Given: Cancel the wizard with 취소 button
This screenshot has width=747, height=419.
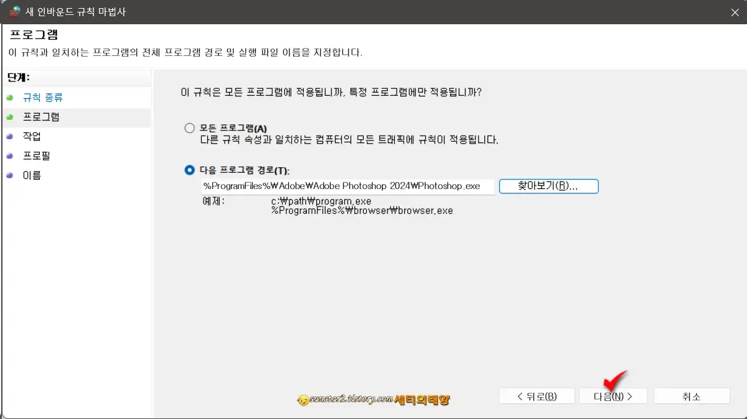Looking at the screenshot, I should (692, 395).
